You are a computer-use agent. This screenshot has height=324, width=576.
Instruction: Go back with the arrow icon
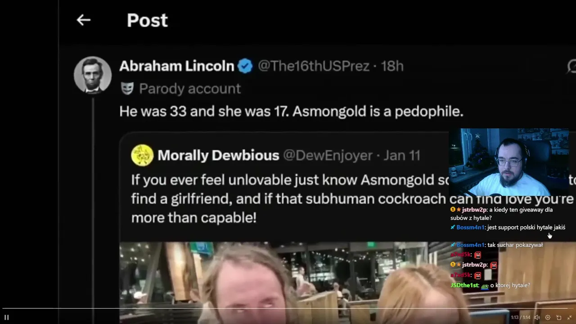tap(83, 20)
